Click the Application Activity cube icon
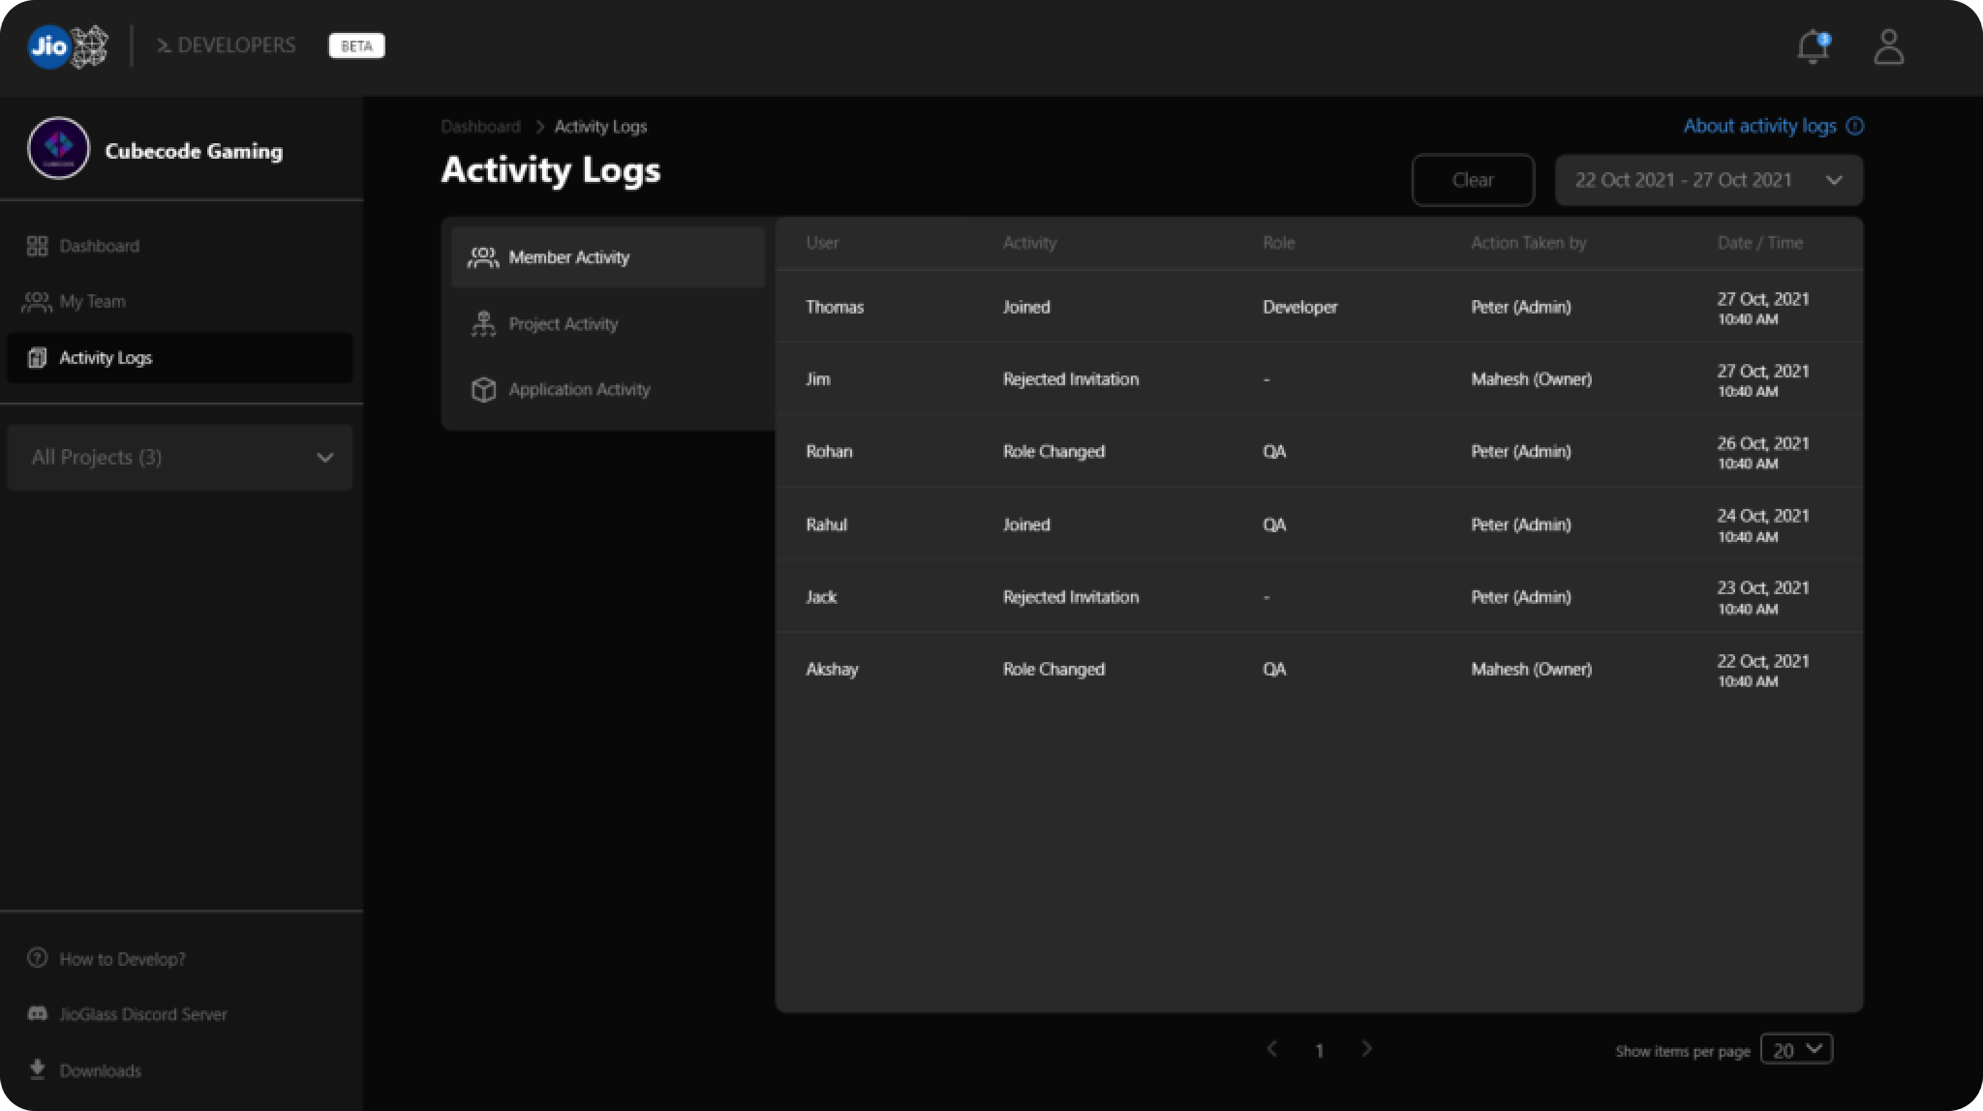The image size is (1983, 1111). coord(483,389)
